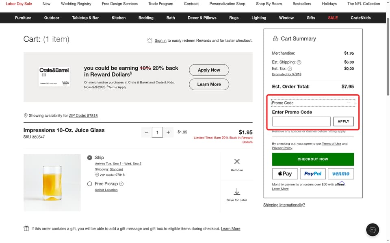This screenshot has height=243, width=390.
Task: Click the lock icon beside Cart Summary
Action: coord(275,38)
